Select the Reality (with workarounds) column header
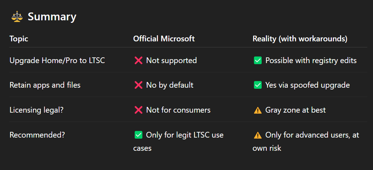Screen dimensions: 373x170 [300, 39]
